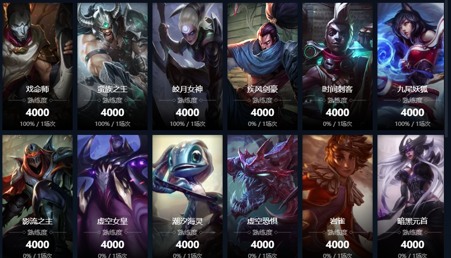Open the 虚空恐惧 champion card
The height and width of the screenshot is (258, 451).
click(x=263, y=196)
